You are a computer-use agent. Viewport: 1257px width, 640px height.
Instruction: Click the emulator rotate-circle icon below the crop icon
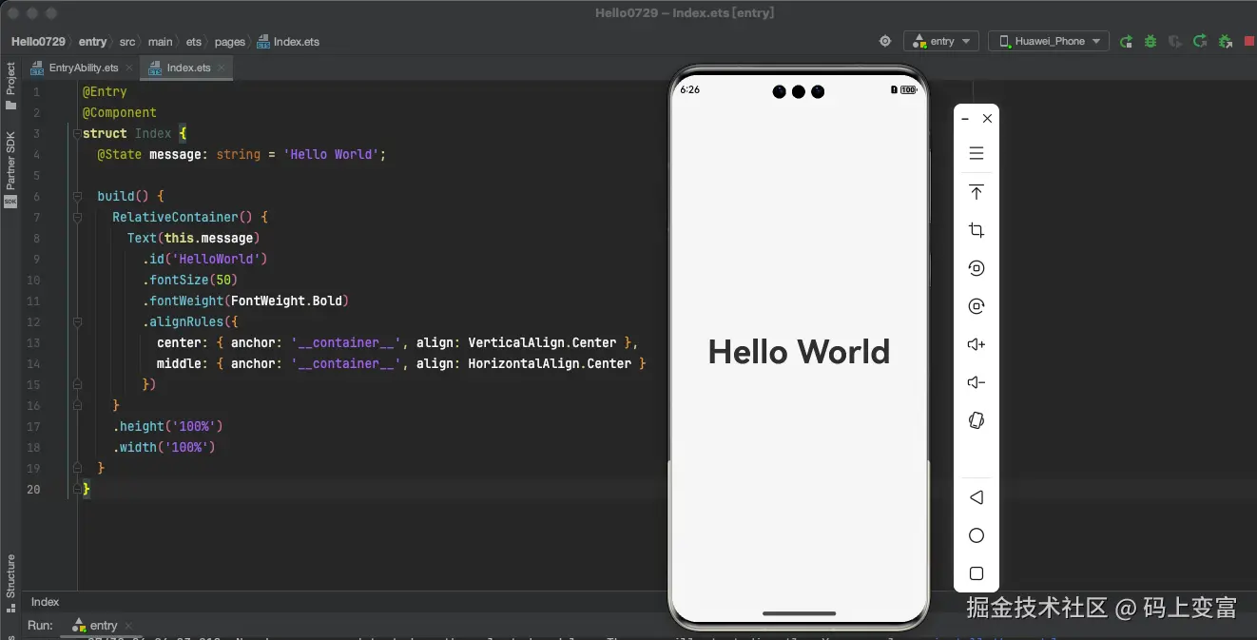pyautogui.click(x=976, y=268)
